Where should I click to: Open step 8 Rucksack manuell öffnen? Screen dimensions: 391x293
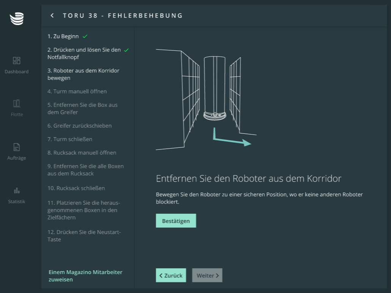82,153
